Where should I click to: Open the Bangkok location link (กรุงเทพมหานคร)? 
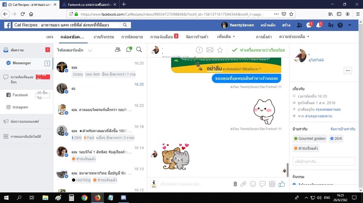(328, 109)
